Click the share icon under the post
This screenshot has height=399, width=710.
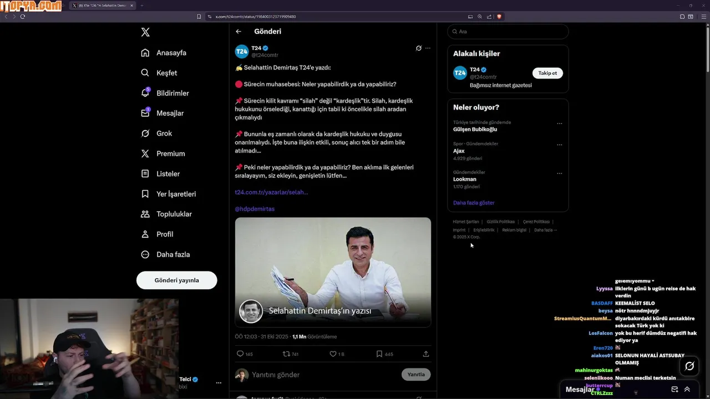pyautogui.click(x=426, y=354)
